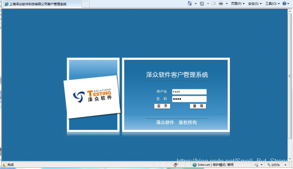Click the security lock icon in the status bar
The height and width of the screenshot is (169, 293).
256,165
